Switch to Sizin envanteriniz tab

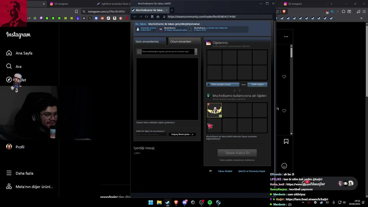[x=150, y=41]
